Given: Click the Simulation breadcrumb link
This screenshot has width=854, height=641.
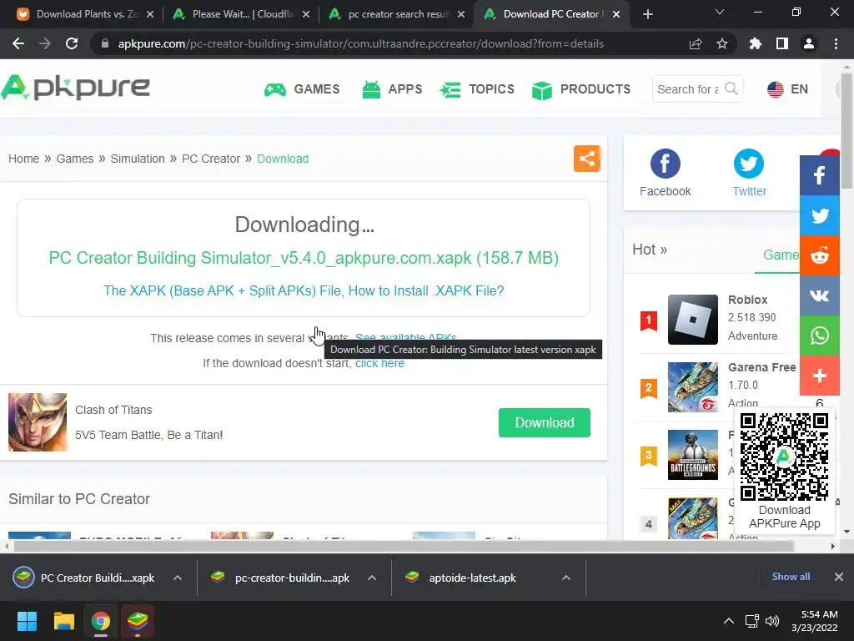Looking at the screenshot, I should point(138,159).
